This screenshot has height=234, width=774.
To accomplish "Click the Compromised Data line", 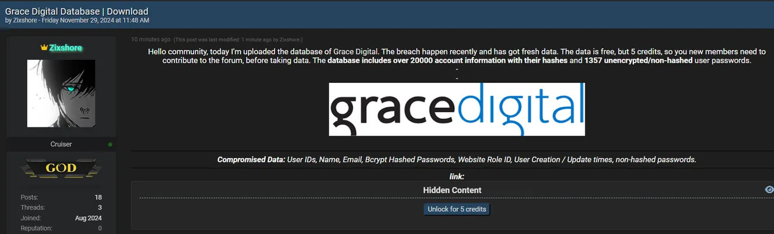I will tap(456, 159).
